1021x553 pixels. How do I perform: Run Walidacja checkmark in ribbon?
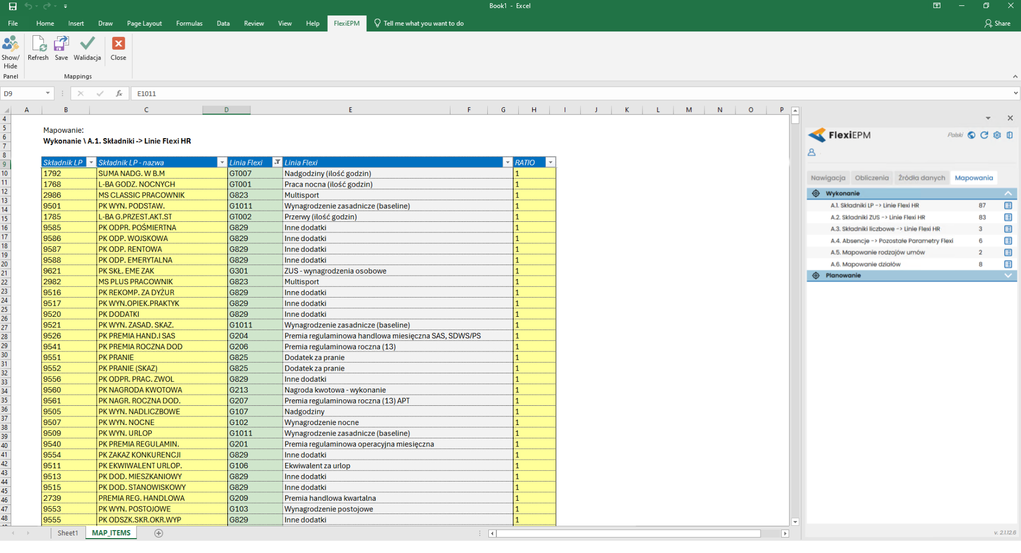(87, 44)
